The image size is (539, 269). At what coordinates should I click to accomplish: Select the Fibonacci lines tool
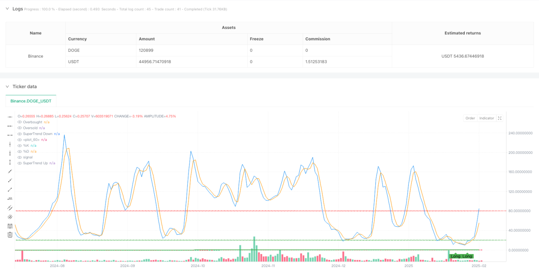[x=10, y=225]
